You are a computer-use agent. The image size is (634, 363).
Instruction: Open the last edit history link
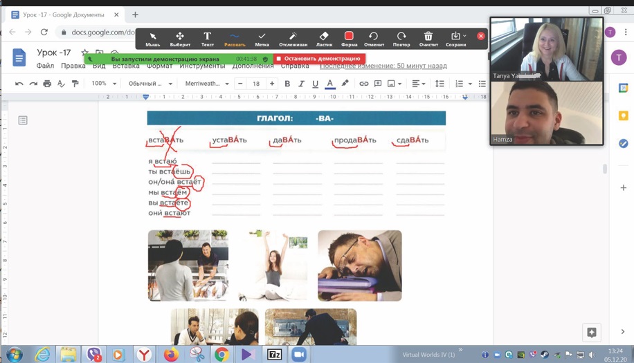coord(383,66)
